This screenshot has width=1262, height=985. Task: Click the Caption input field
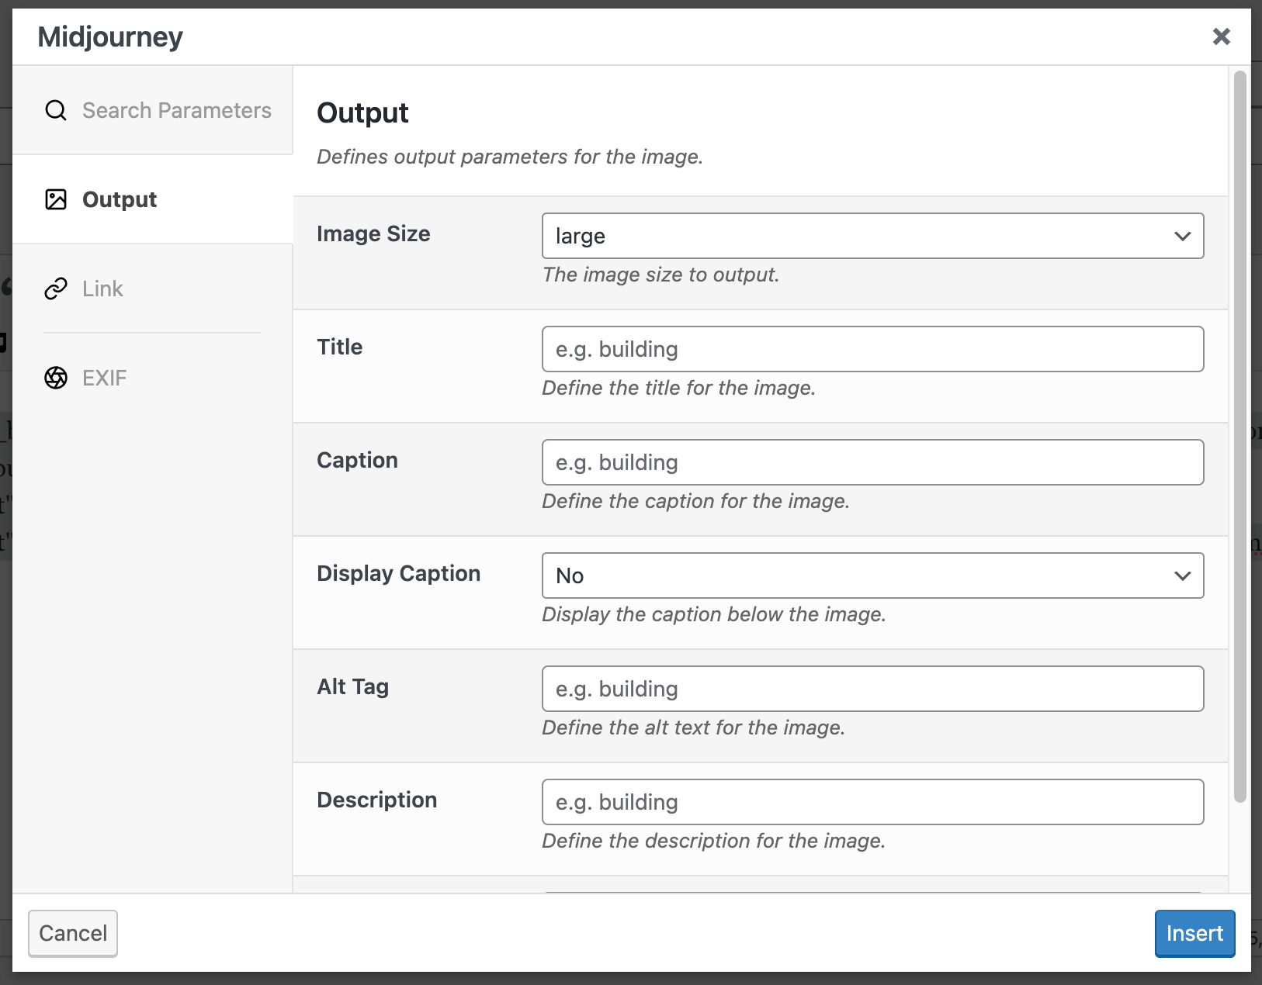tap(872, 462)
